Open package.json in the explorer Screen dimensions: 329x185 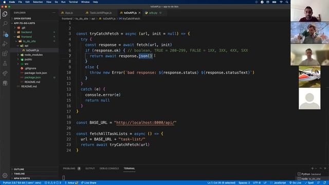tap(32, 78)
